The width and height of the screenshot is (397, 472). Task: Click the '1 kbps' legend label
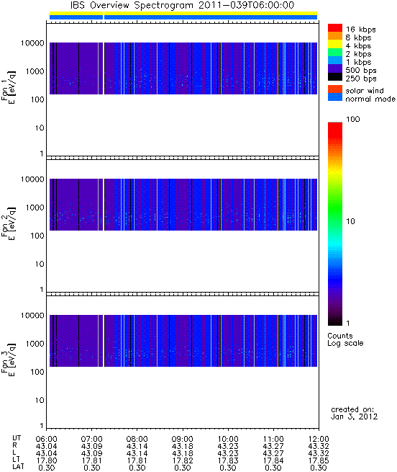coord(358,62)
